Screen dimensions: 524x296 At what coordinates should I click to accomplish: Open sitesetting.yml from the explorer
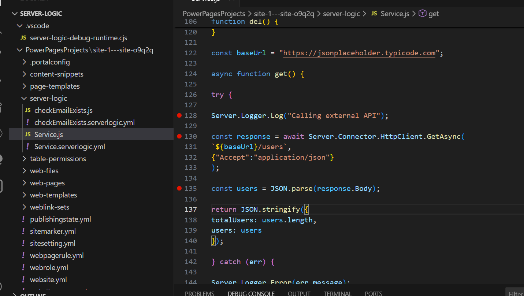(53, 243)
